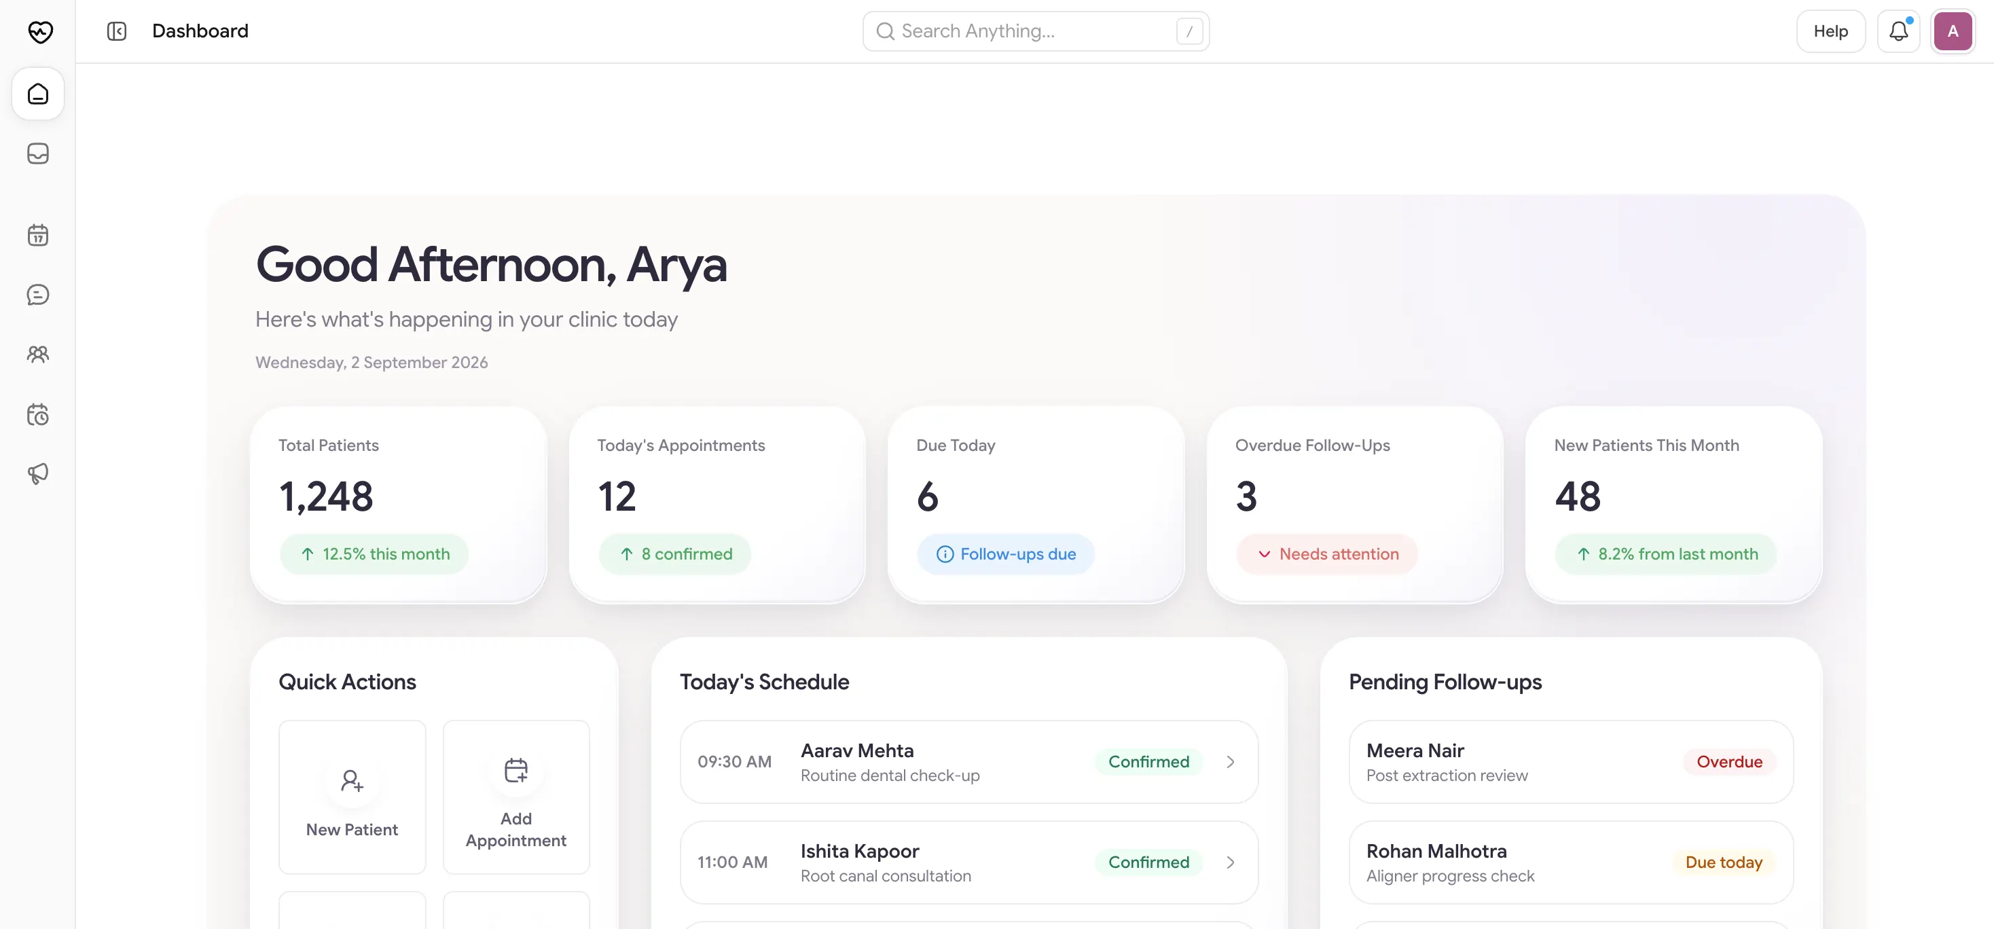
Task: Click the New Patient quick action
Action: (352, 797)
